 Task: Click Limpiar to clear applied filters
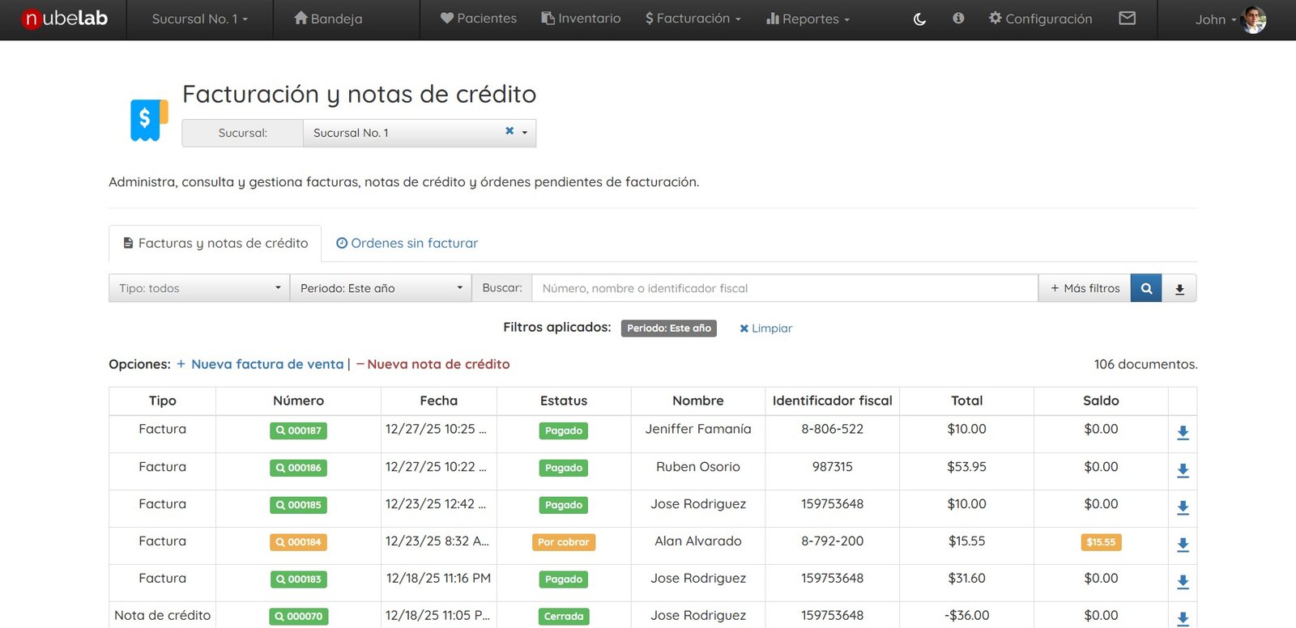coord(766,329)
